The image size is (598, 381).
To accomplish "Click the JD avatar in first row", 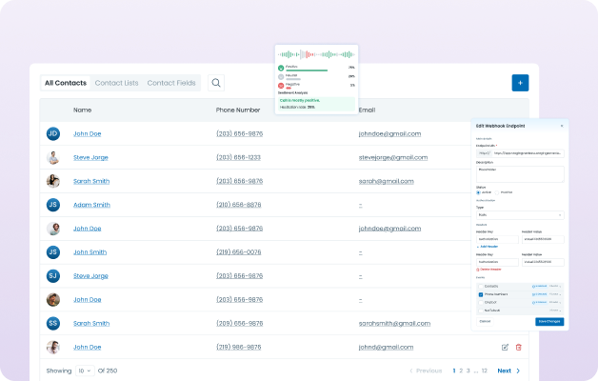I will click(x=53, y=133).
